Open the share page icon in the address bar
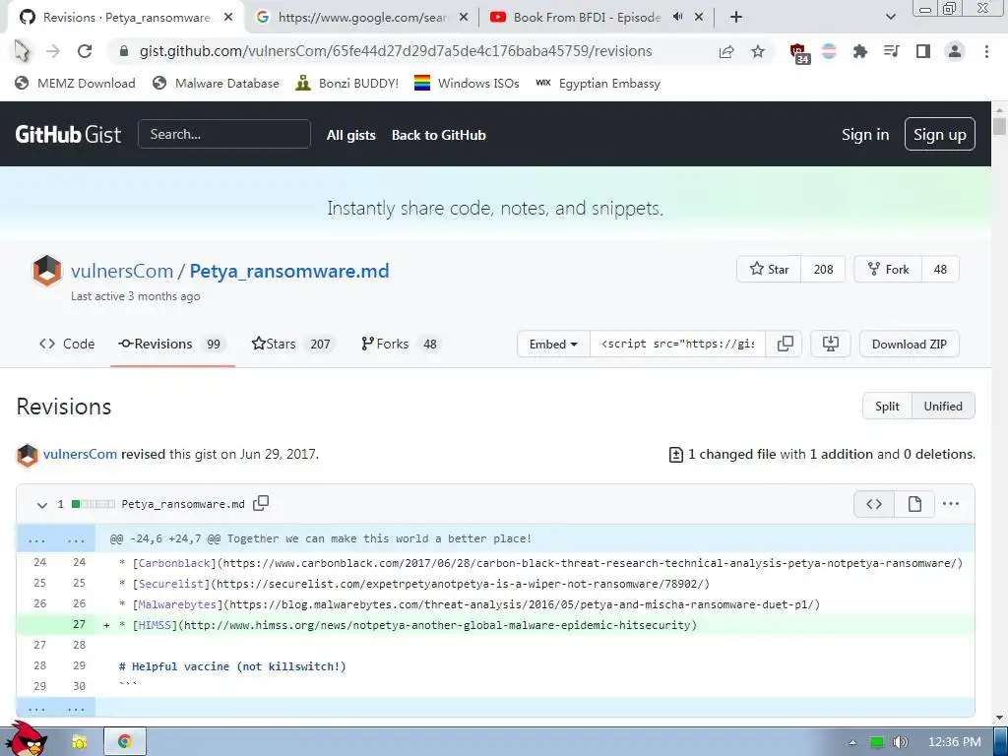The height and width of the screenshot is (756, 1008). click(726, 51)
